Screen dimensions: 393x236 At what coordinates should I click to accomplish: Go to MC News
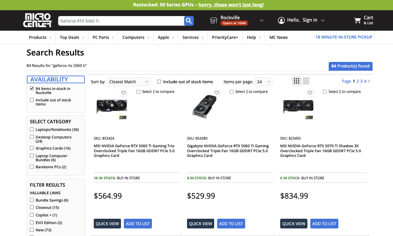point(279,37)
